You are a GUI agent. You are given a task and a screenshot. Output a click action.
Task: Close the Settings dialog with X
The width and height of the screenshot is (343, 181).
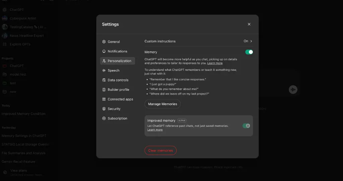point(249,24)
